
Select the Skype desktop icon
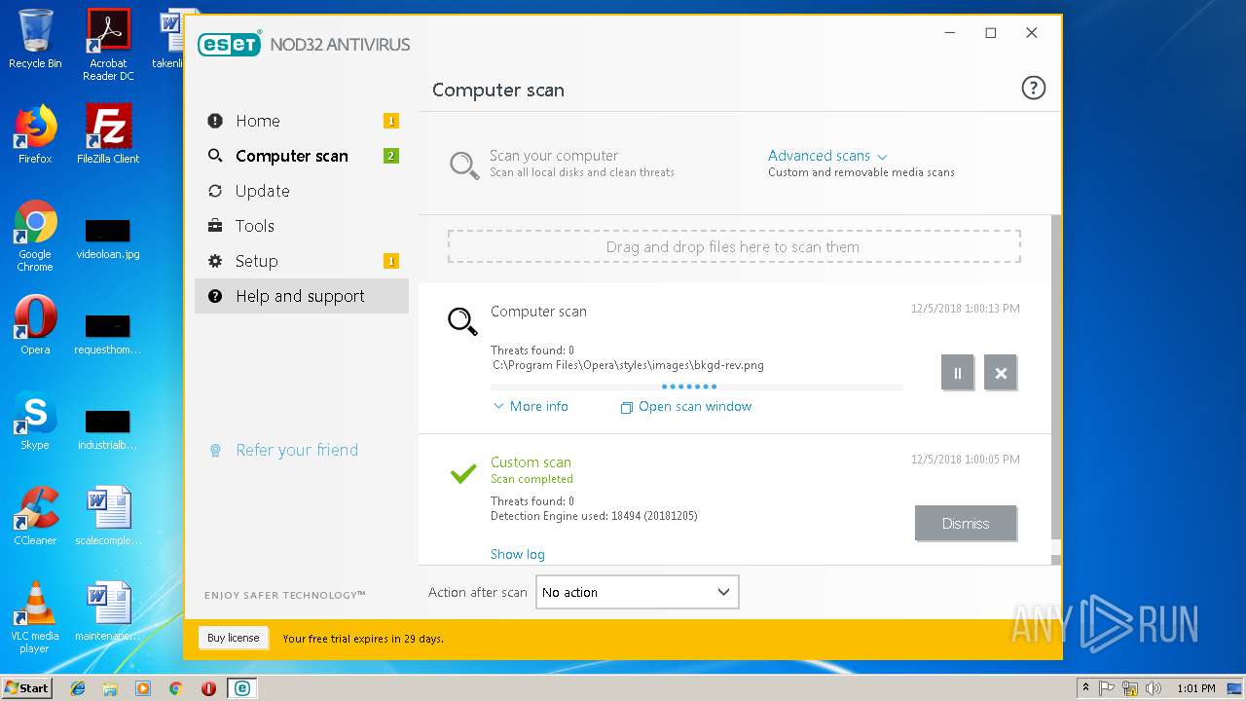(x=35, y=421)
